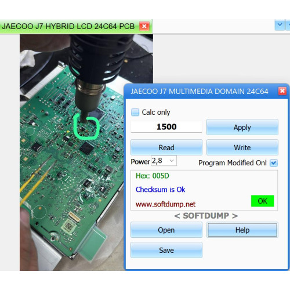Click the Checksum is Ok text
290x290 pixels.
click(x=160, y=190)
